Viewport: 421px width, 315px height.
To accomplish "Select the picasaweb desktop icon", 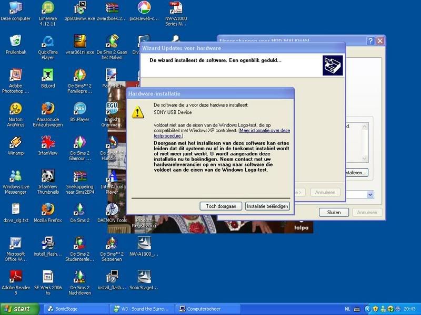I will tap(144, 11).
